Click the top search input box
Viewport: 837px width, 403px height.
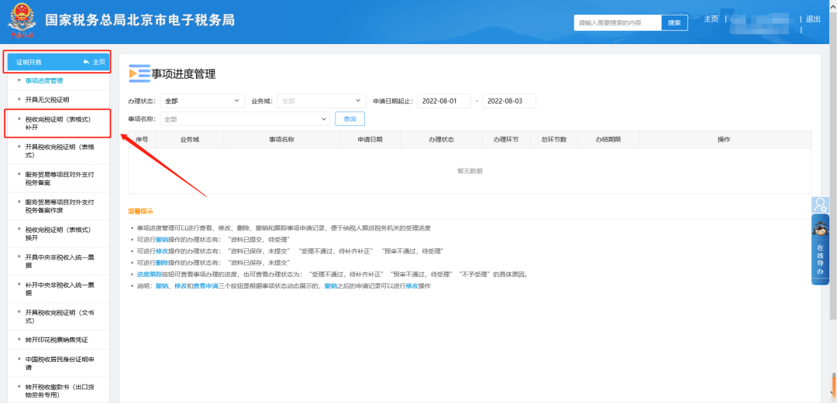pos(618,22)
